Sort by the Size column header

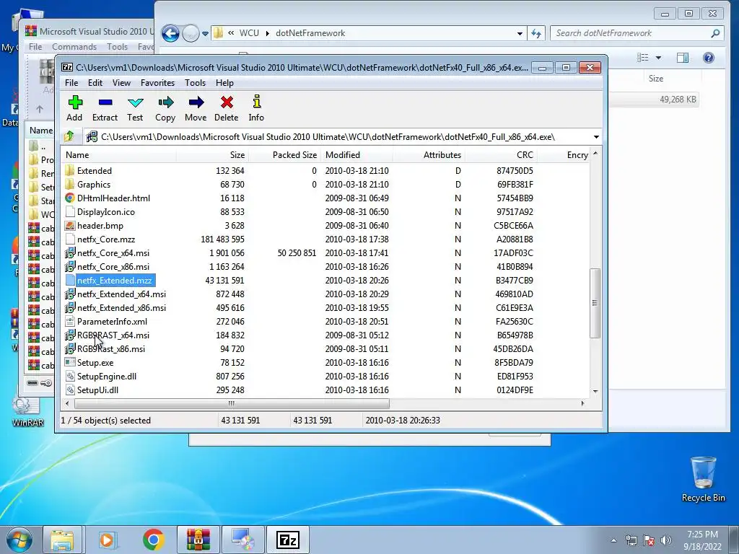[x=212, y=155]
